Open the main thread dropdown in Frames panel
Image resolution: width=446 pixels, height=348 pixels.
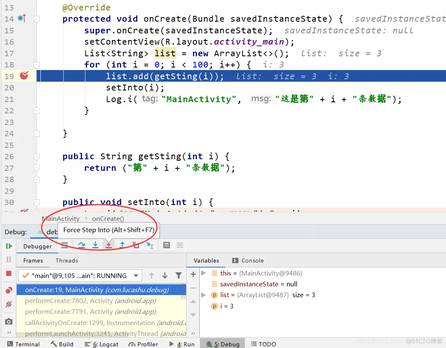click(x=136, y=275)
